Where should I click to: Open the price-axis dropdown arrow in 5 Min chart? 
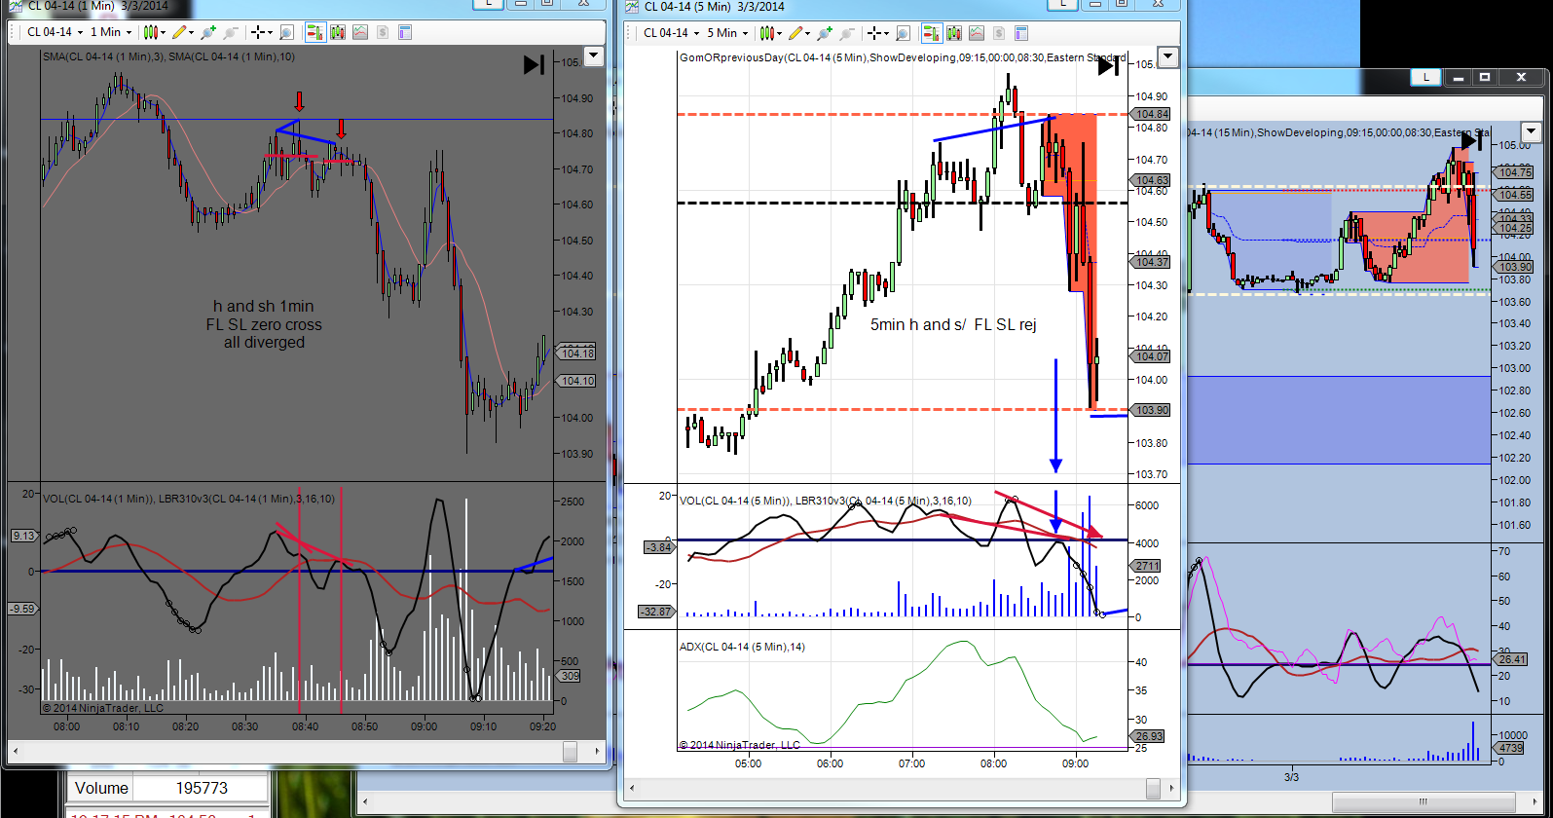pyautogui.click(x=1167, y=57)
